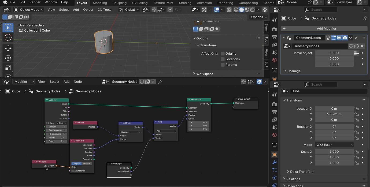
Task: Switch to the UV Editing workspace tab
Action: pyautogui.click(x=140, y=3)
